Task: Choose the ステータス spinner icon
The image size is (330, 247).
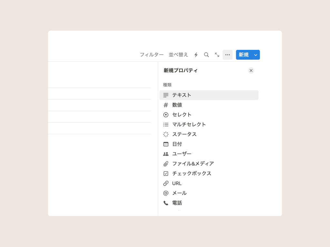Action: [166, 134]
